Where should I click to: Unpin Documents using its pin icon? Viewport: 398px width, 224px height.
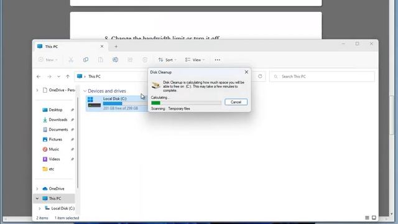coord(72,129)
